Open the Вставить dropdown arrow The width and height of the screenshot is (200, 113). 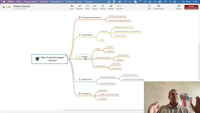pyautogui.click(x=121, y=6)
